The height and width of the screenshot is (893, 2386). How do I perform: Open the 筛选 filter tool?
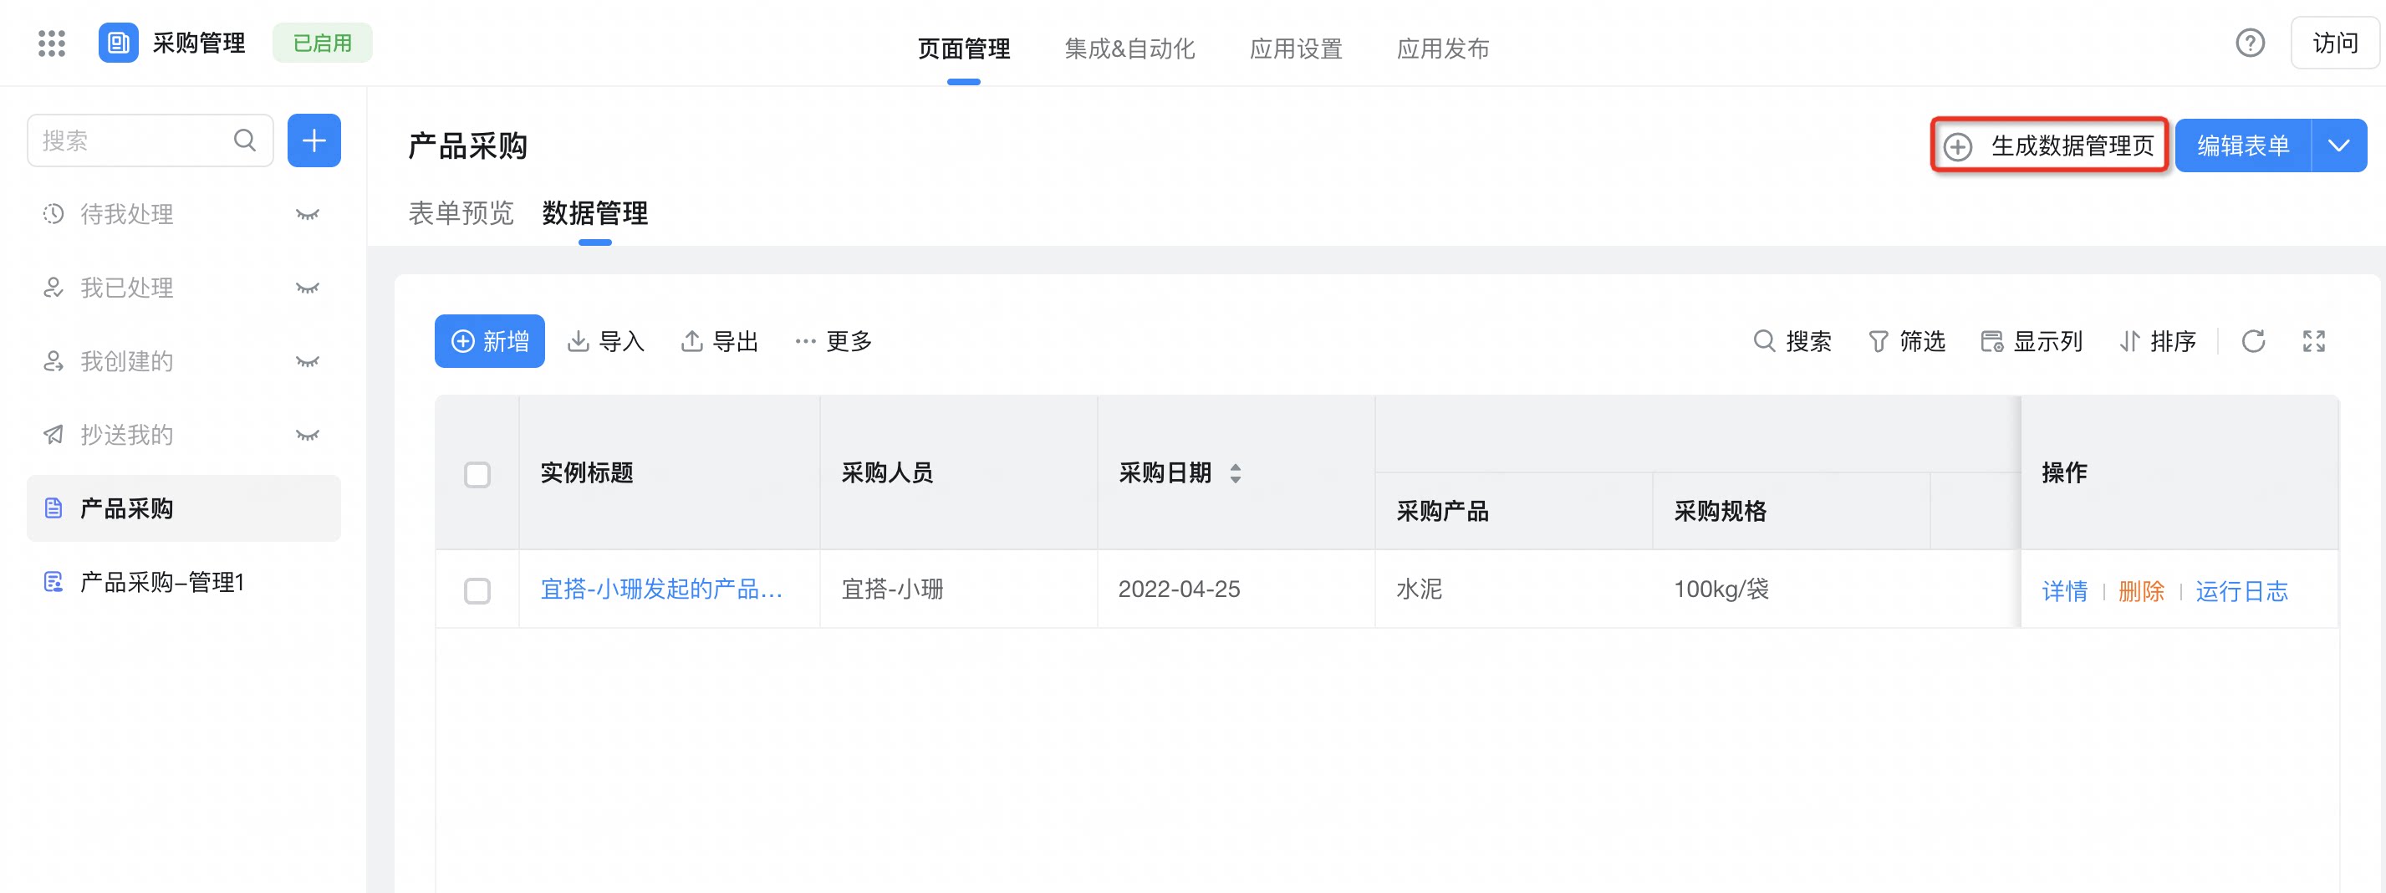(1906, 341)
